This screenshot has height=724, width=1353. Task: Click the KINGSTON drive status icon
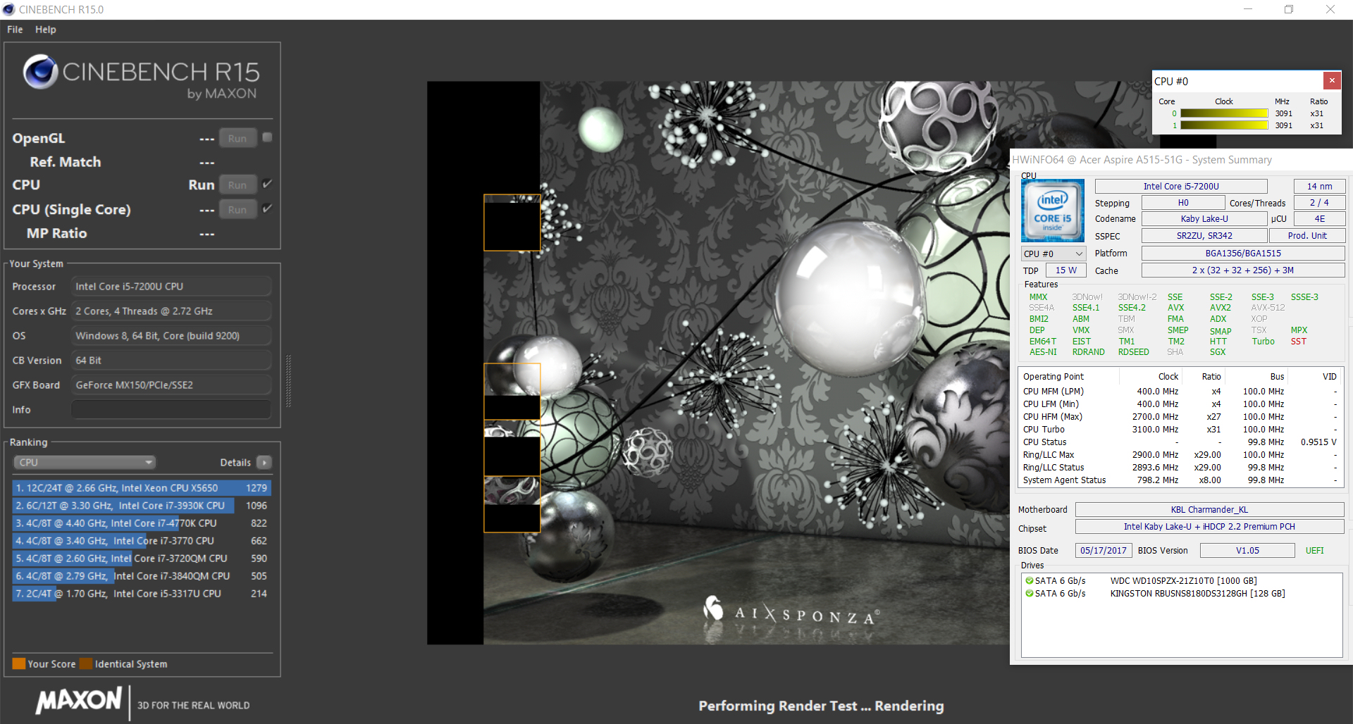(x=1030, y=594)
